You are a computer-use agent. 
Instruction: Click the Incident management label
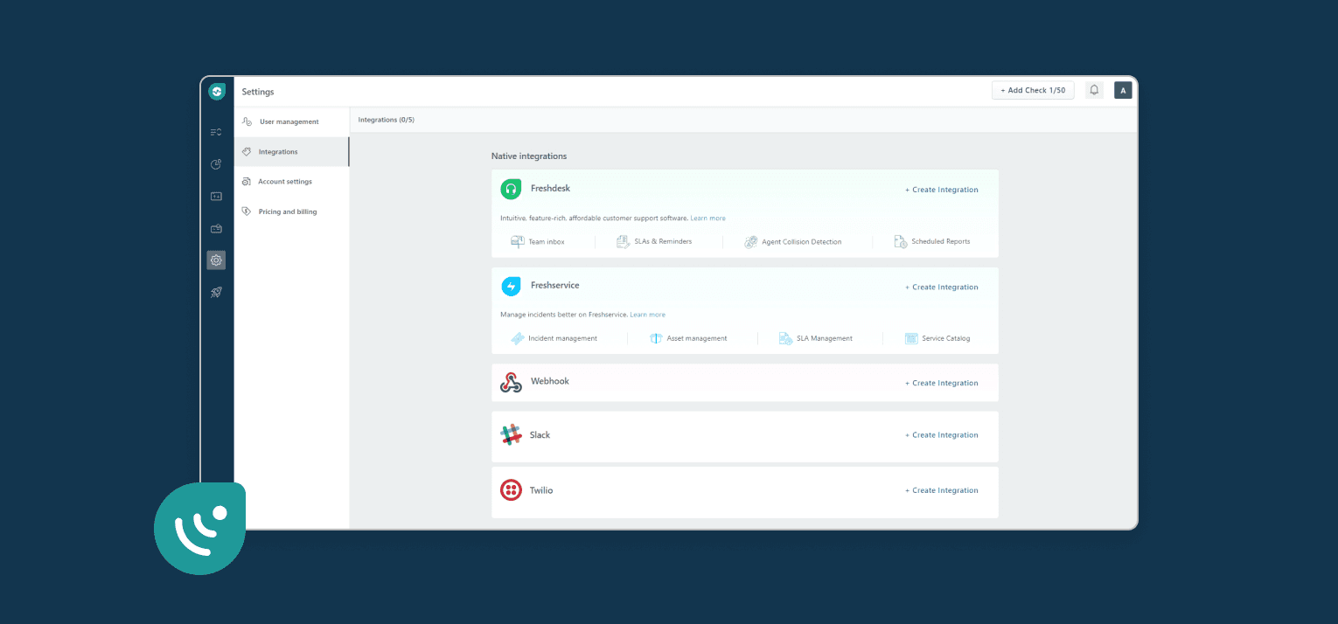click(x=562, y=338)
